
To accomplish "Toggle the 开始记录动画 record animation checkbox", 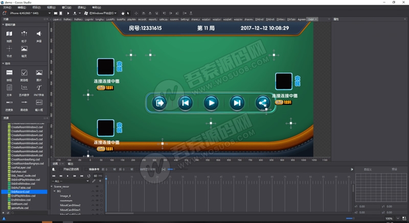I will [x=61, y=169].
